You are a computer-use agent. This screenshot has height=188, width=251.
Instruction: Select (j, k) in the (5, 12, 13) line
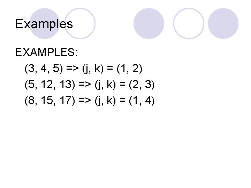coord(105,84)
